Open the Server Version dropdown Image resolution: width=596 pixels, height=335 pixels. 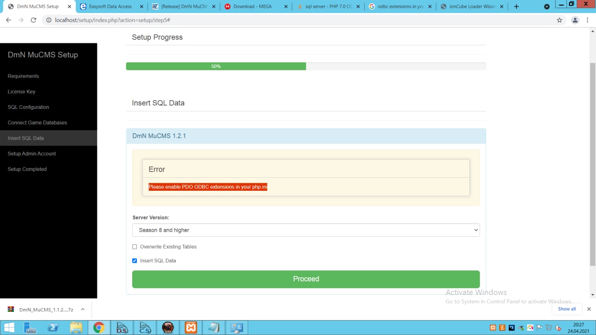pyautogui.click(x=306, y=230)
